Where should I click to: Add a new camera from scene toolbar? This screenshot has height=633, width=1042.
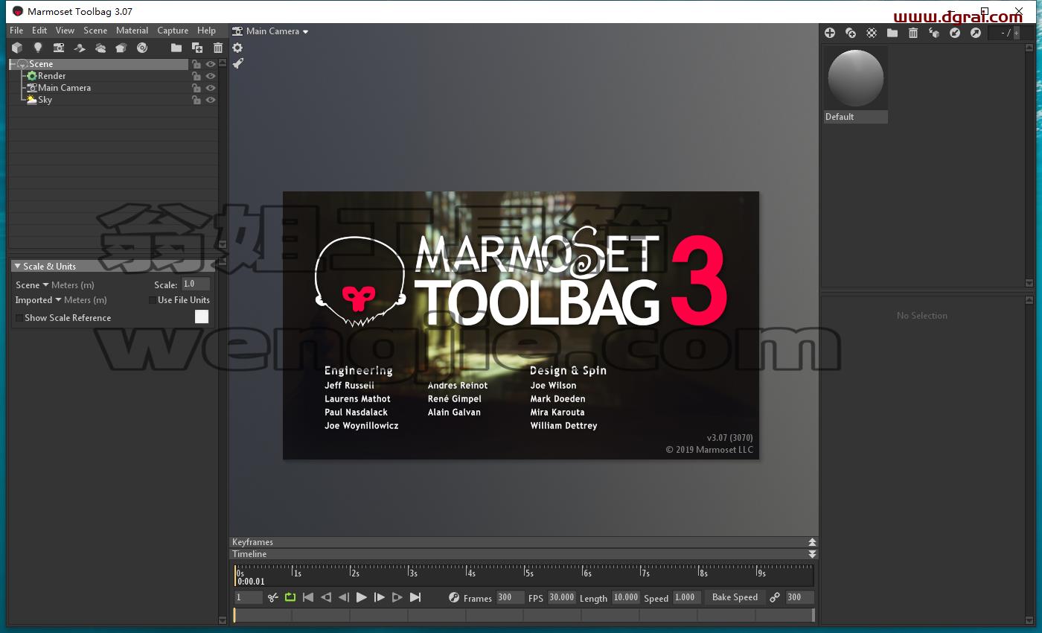(x=59, y=48)
